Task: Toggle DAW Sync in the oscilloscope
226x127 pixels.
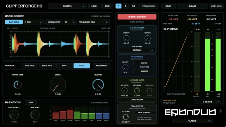Action: tap(14, 22)
